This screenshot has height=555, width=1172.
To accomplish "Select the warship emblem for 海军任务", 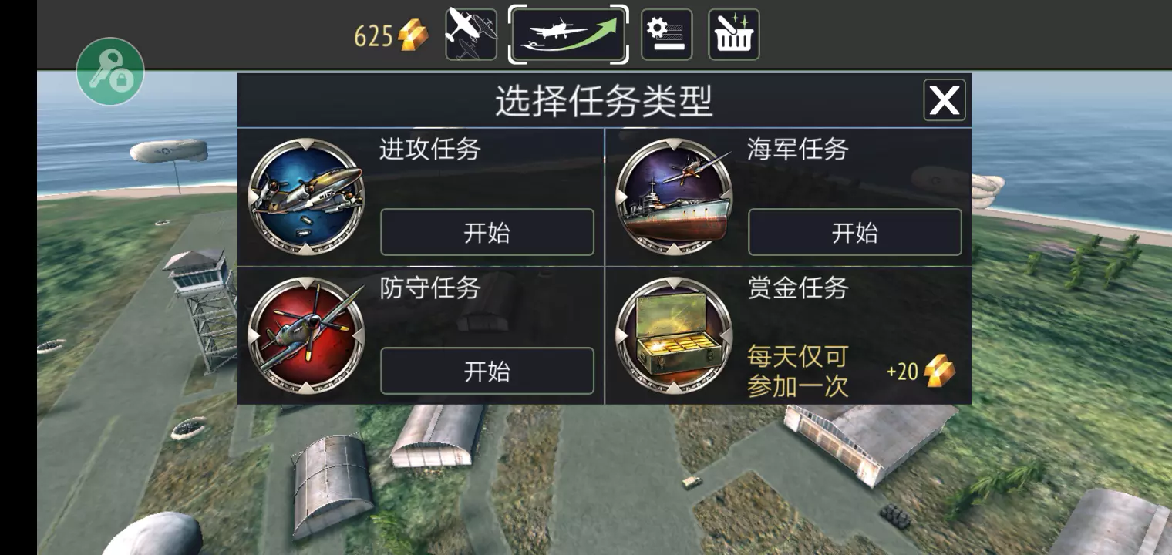I will point(674,197).
